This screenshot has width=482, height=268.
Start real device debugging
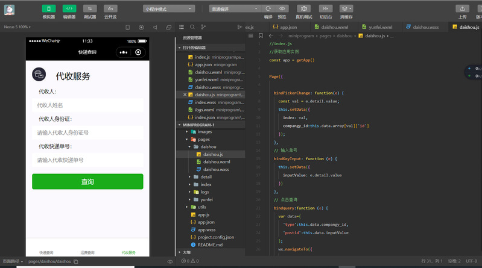[303, 8]
